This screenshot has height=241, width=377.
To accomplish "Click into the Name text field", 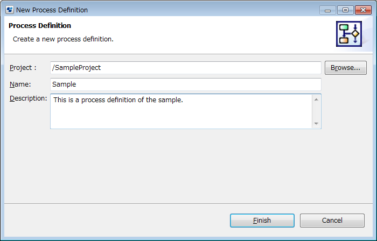I will tap(185, 84).
